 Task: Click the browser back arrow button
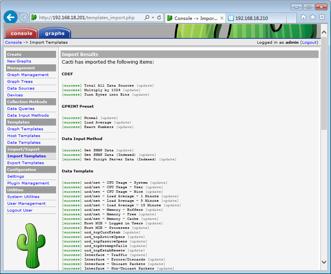tap(10, 17)
